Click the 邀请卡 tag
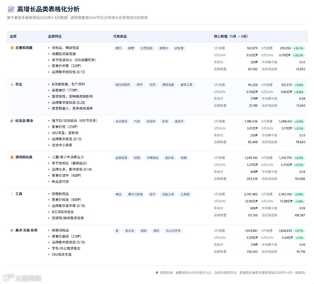314x284 pixels. coord(179,121)
